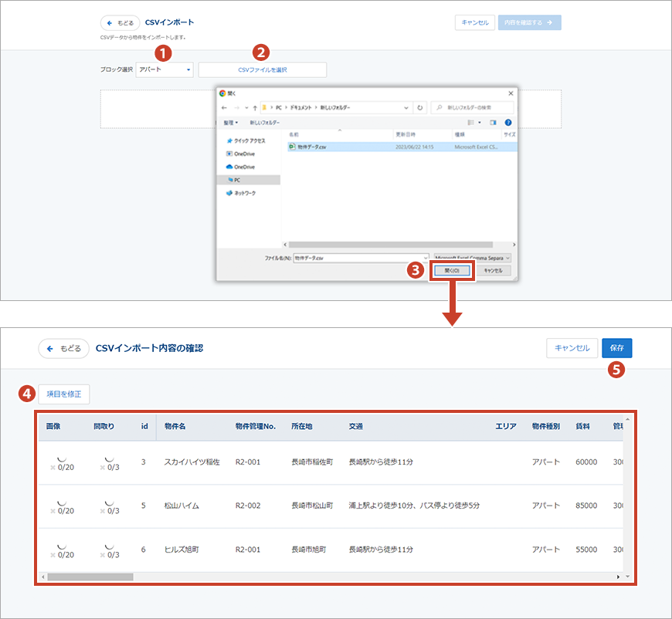
Task: Go up one folder with the up arrow
Action: [x=255, y=107]
